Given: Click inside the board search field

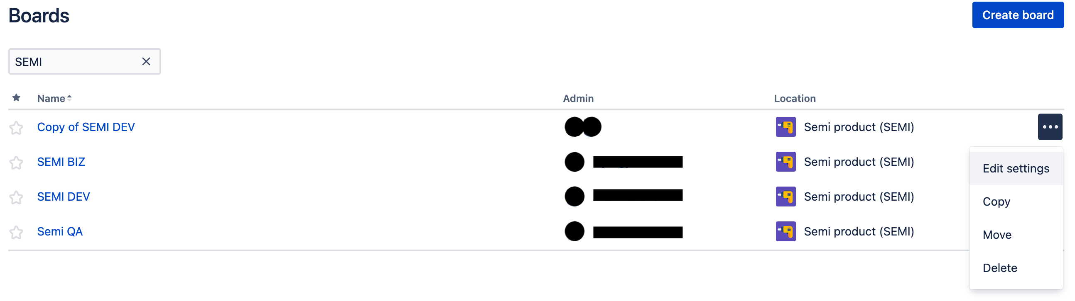Looking at the screenshot, I should click(75, 61).
